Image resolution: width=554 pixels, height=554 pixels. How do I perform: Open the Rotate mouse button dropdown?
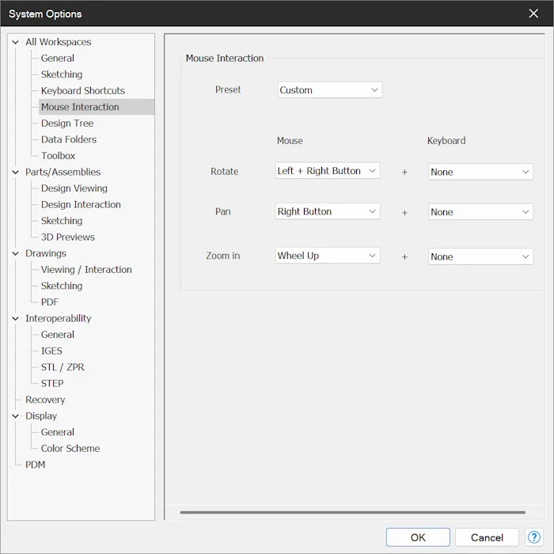pos(328,171)
